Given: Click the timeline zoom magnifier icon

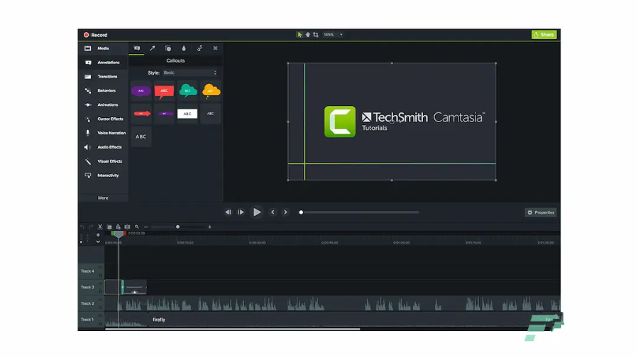Looking at the screenshot, I should 137,227.
